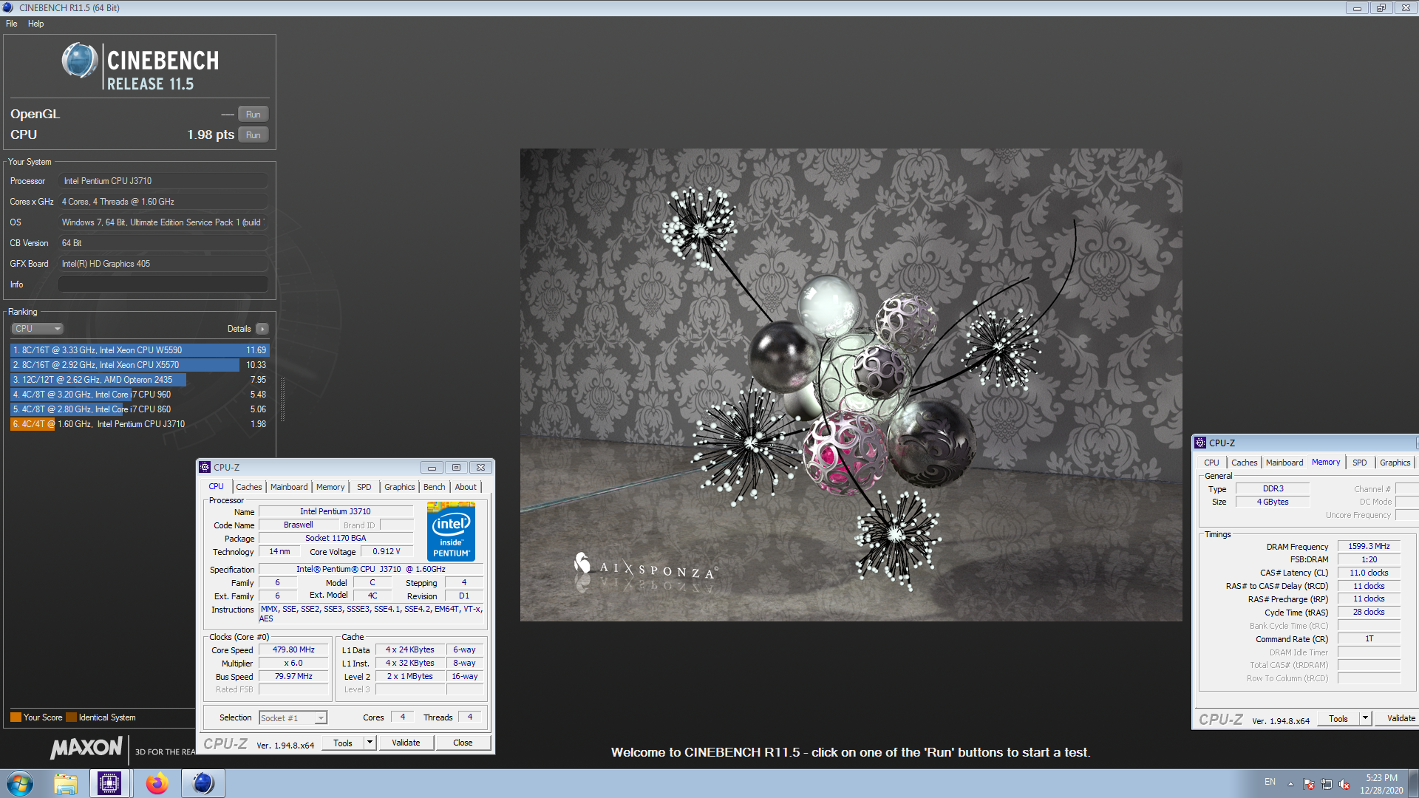
Task: Click the rendered scene image
Action: tap(851, 385)
